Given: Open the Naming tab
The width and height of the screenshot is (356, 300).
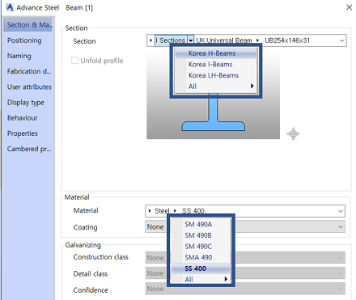Looking at the screenshot, I should pos(19,56).
